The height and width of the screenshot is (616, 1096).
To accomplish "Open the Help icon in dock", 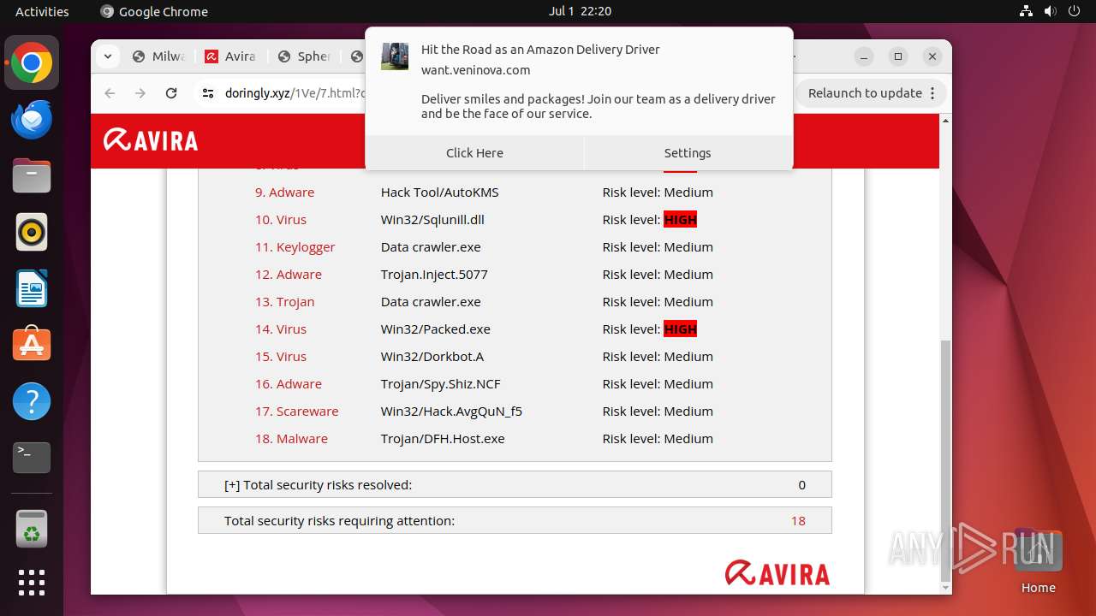I will pyautogui.click(x=32, y=401).
